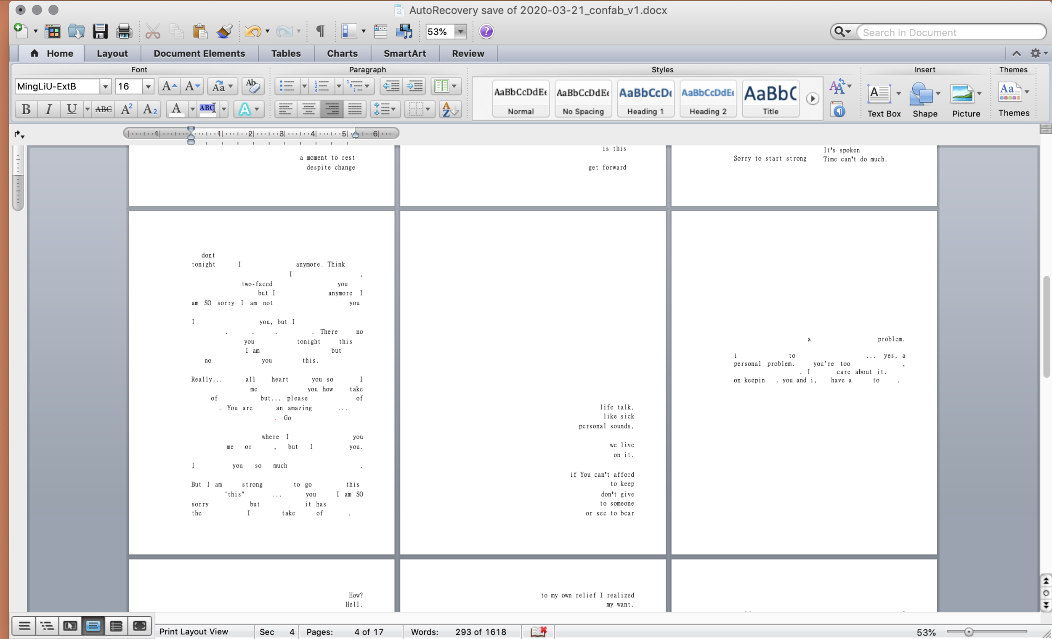This screenshot has width=1052, height=639.
Task: Open the Review tab
Action: coord(468,53)
